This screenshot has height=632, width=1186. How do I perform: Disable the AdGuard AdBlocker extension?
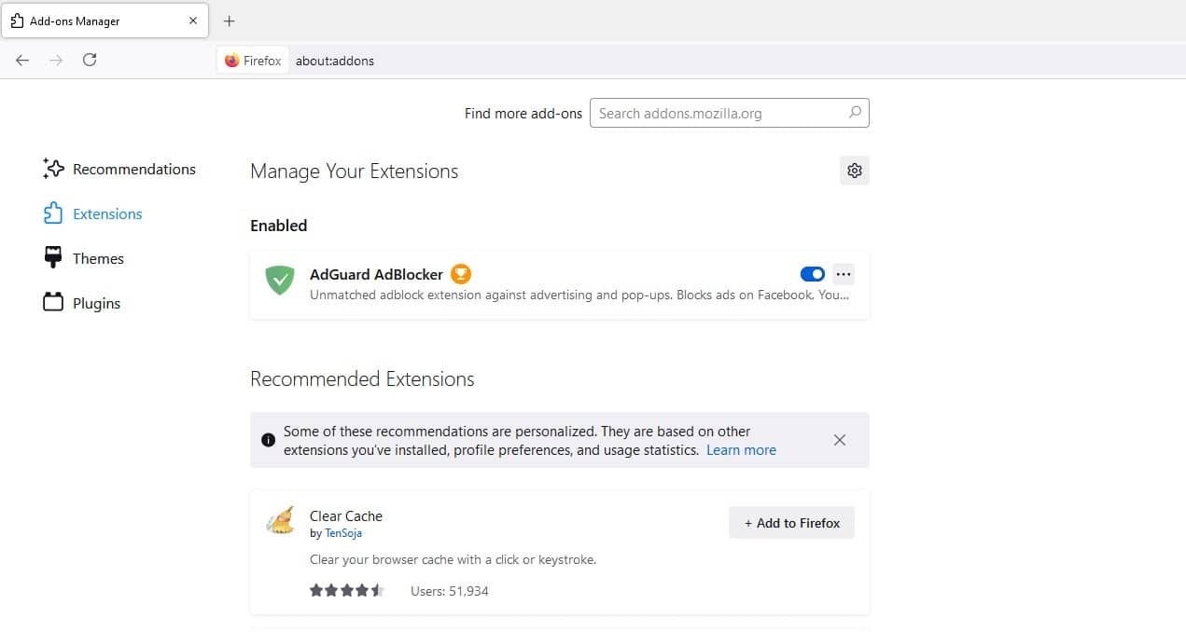[x=812, y=273]
